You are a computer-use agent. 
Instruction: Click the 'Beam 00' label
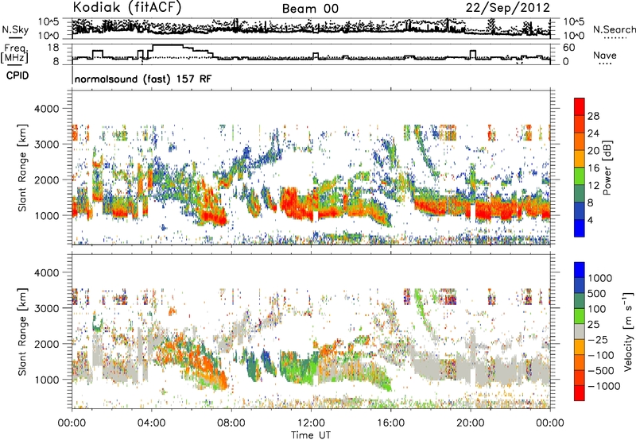(x=310, y=9)
